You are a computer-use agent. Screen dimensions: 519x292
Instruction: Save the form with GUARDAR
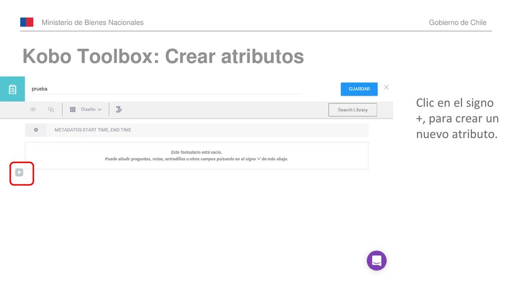point(359,89)
